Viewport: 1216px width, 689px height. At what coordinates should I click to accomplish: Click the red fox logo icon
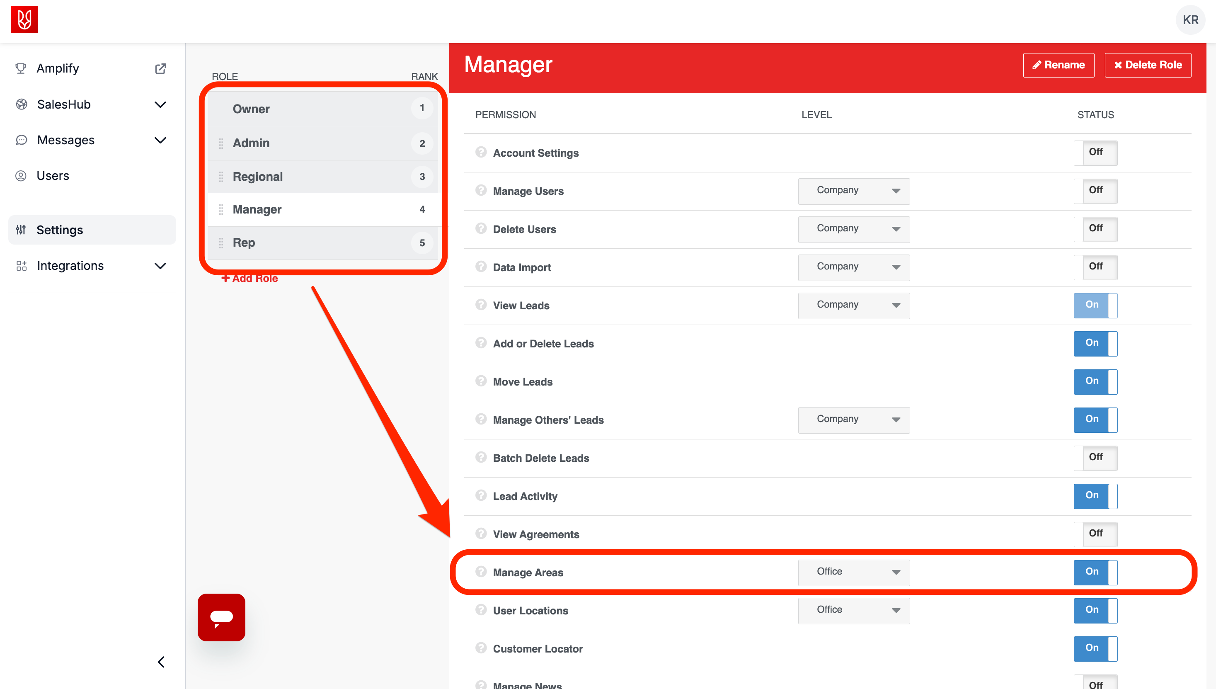point(24,20)
